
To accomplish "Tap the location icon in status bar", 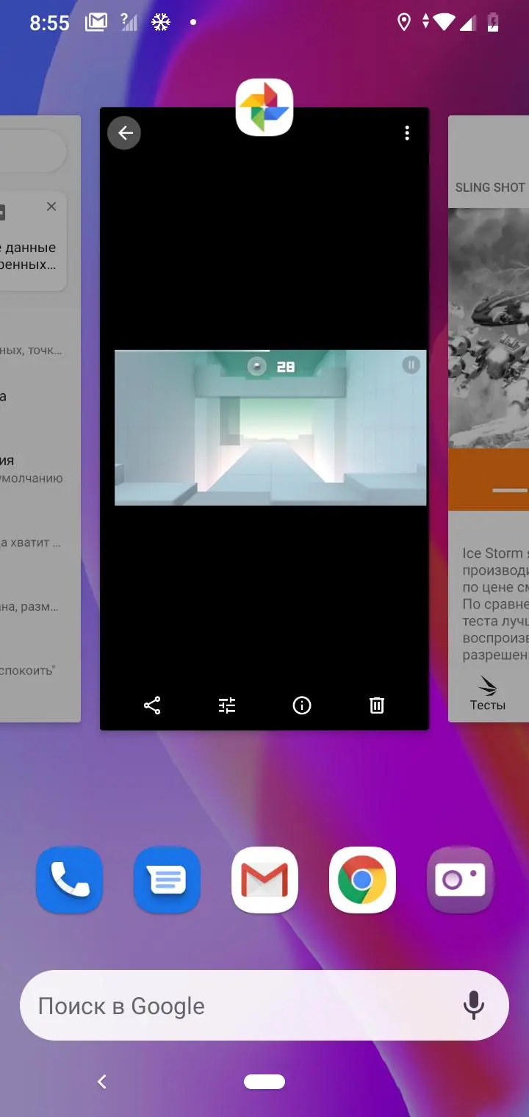I will point(403,23).
